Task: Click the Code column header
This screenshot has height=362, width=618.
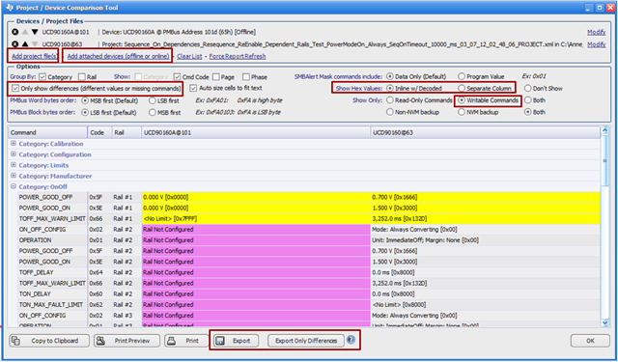Action: pos(99,133)
